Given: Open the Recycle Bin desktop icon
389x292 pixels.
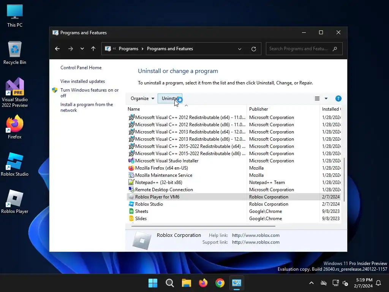Looking at the screenshot, I should tap(15, 53).
